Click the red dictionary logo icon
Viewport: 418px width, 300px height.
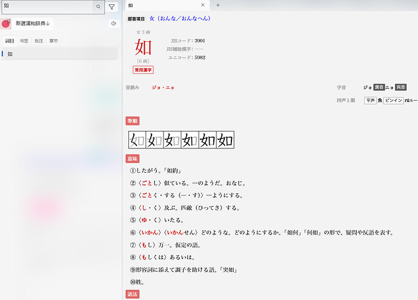pyautogui.click(x=7, y=24)
